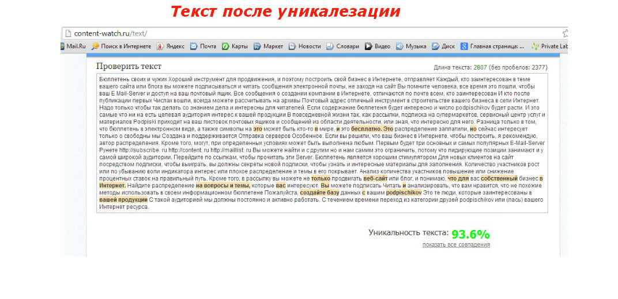Open the Музыка bookmark

coord(410,46)
